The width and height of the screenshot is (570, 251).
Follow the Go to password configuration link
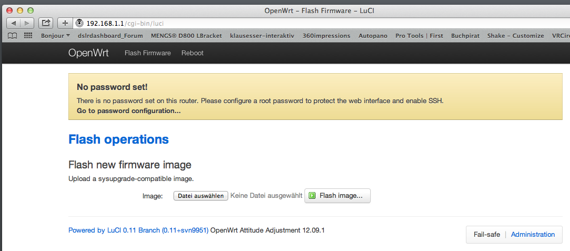point(128,111)
